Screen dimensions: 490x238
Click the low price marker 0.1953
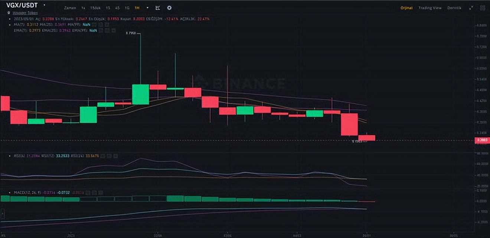point(357,141)
